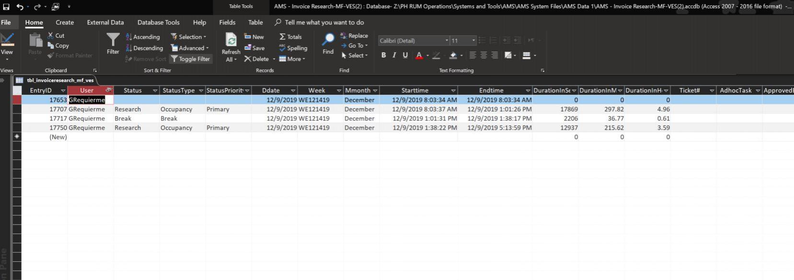794x280 pixels.
Task: Center align text
Action: [x=483, y=56]
